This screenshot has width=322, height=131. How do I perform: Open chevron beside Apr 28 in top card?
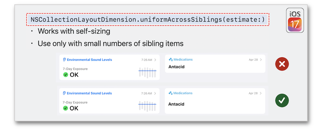[261, 60]
